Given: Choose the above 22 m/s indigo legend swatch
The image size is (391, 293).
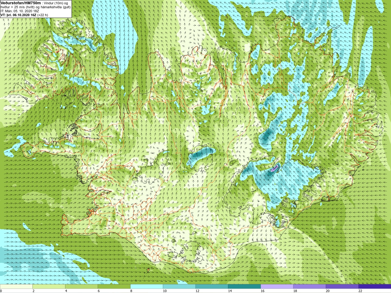Looking at the screenshot, I should click(x=375, y=287).
